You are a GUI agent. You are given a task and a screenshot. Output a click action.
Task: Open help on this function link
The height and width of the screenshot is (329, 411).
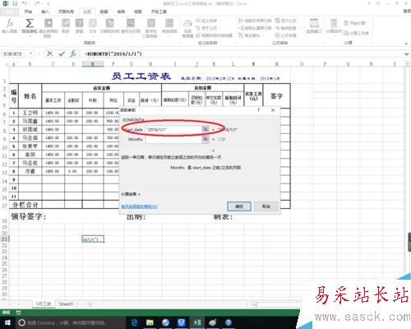[x=139, y=206]
